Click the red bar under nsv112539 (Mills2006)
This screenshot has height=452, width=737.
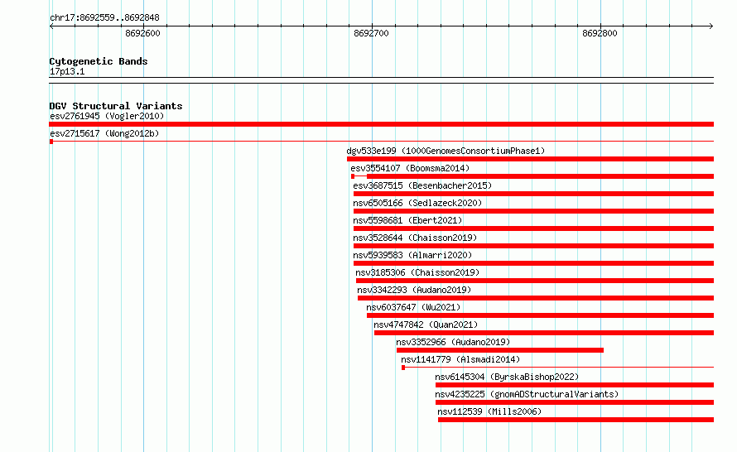tap(576, 420)
